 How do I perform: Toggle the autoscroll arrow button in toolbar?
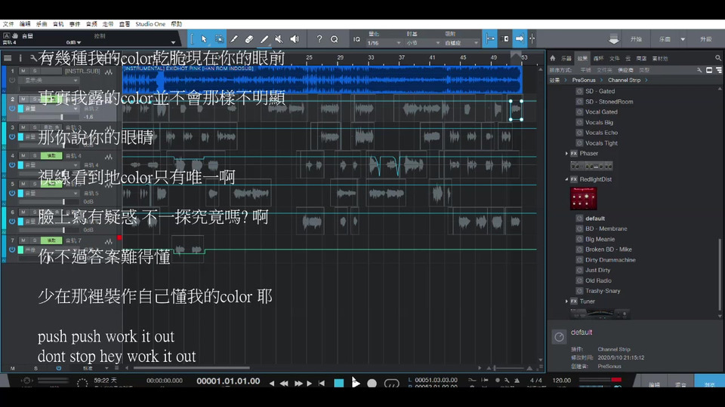pyautogui.click(x=520, y=38)
